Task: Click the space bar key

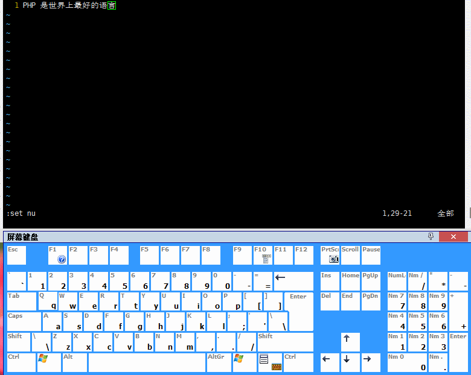Action: [x=147, y=362]
